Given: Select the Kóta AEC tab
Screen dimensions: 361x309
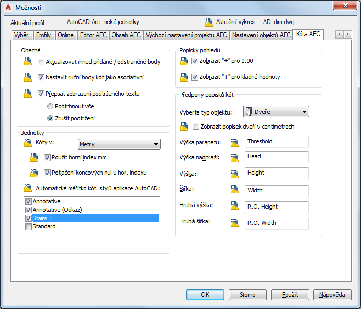Looking at the screenshot, I should click(308, 35).
